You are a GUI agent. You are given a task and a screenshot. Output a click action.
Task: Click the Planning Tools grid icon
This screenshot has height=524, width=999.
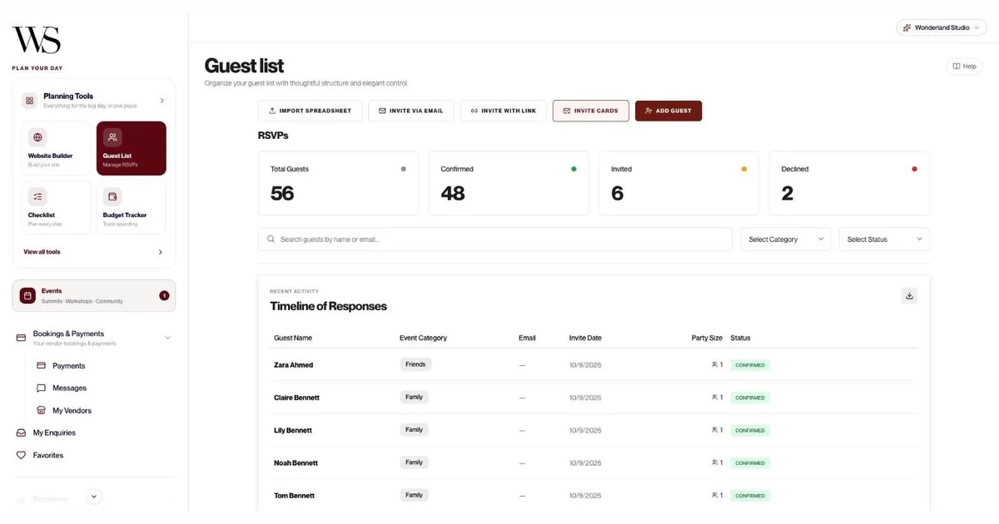[x=29, y=101]
